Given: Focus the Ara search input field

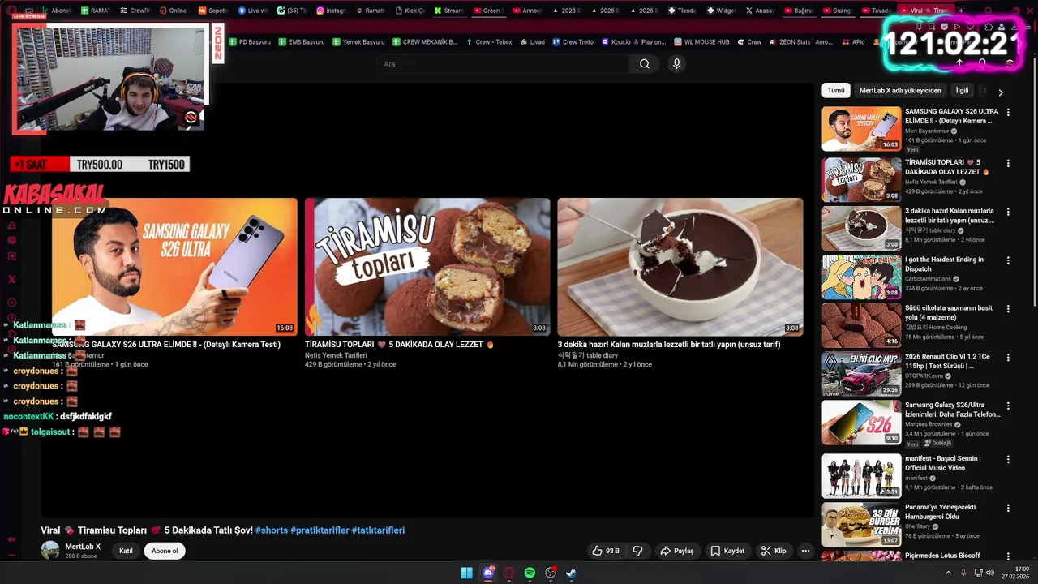Looking at the screenshot, I should coord(503,64).
